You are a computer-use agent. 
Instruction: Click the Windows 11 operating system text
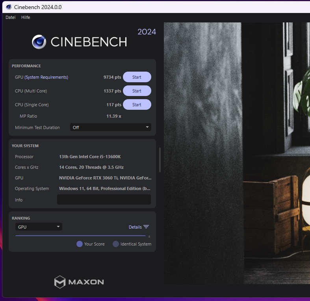point(105,188)
